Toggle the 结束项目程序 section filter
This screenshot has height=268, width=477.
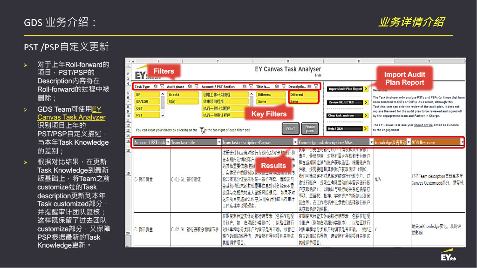[x=225, y=101]
